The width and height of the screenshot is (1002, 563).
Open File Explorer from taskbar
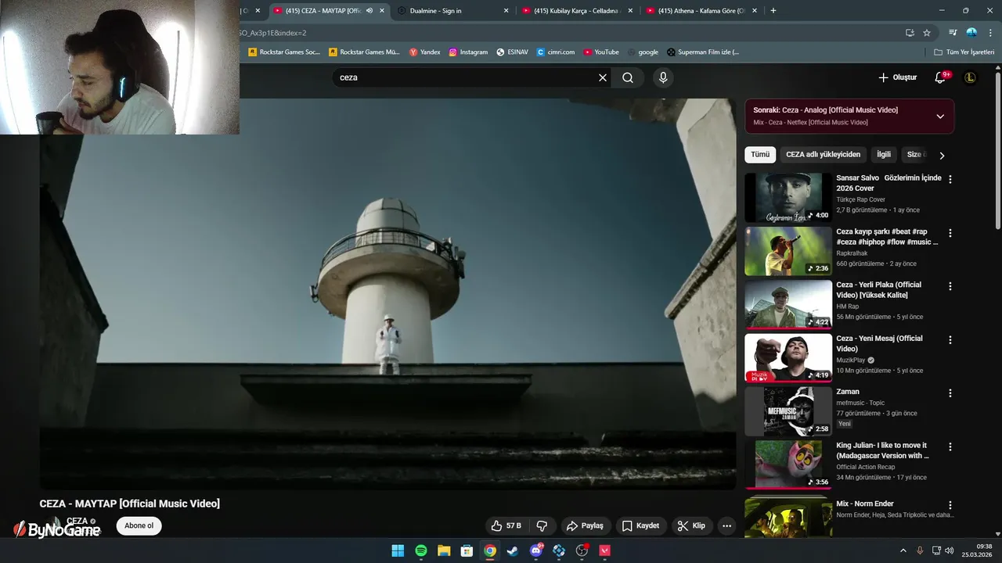(444, 550)
